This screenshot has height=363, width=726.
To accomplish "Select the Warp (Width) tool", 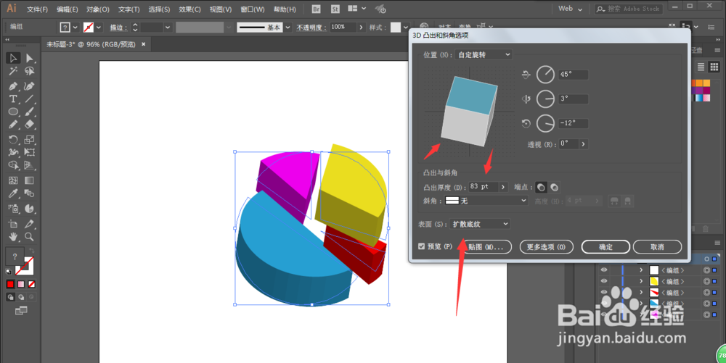I will [x=13, y=152].
